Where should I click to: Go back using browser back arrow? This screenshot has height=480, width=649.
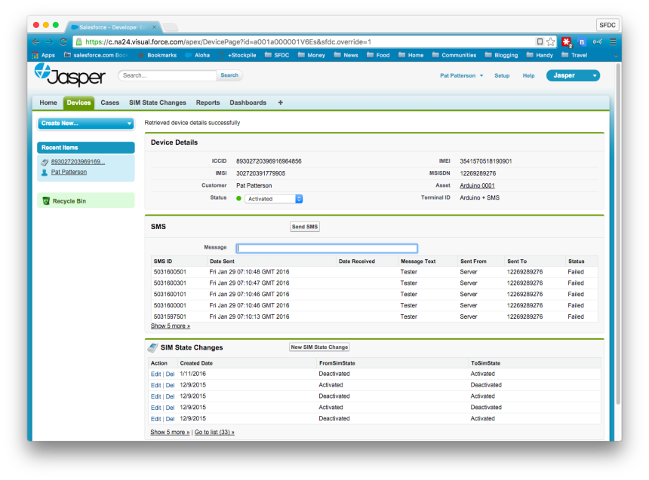pos(36,41)
